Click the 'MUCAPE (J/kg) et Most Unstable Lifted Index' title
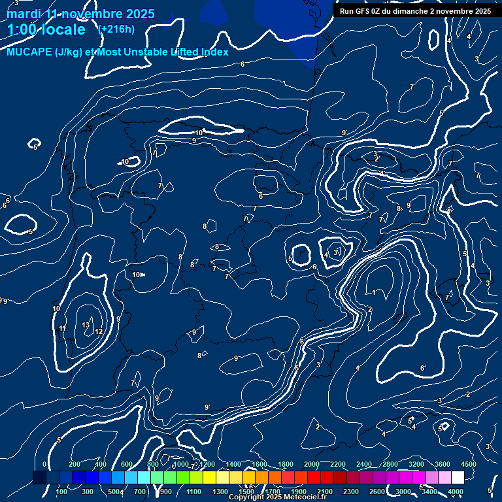Screen dimensions: 502x502 tap(118, 52)
